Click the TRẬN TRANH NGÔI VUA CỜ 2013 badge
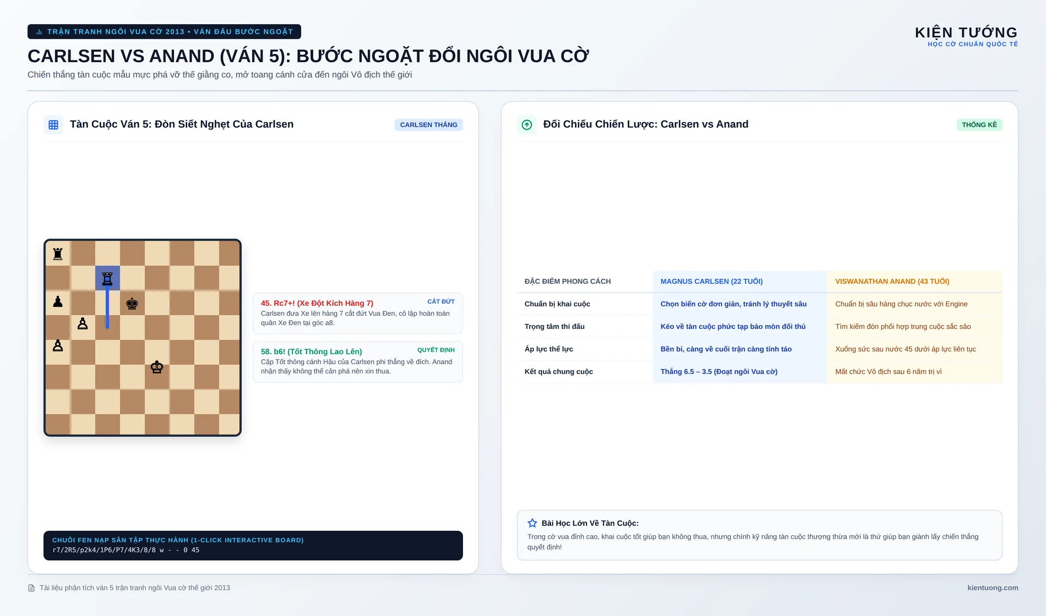Screen dimensions: 1046x616 point(164,32)
